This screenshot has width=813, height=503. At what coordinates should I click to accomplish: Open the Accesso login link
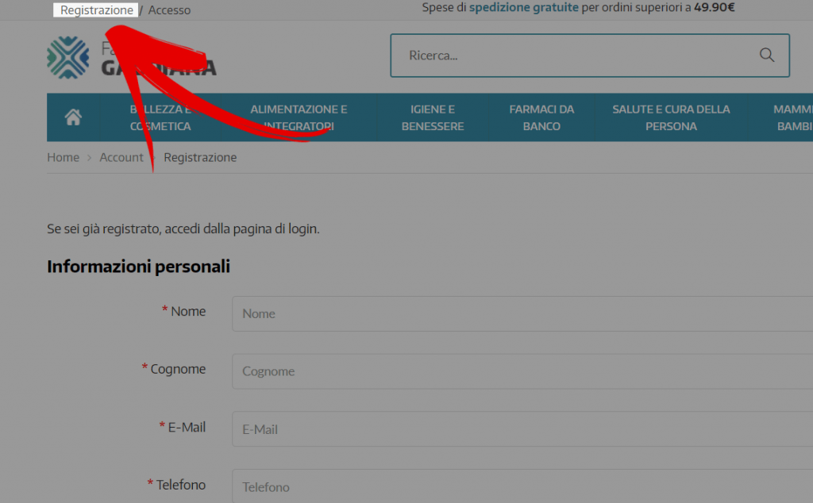click(169, 10)
